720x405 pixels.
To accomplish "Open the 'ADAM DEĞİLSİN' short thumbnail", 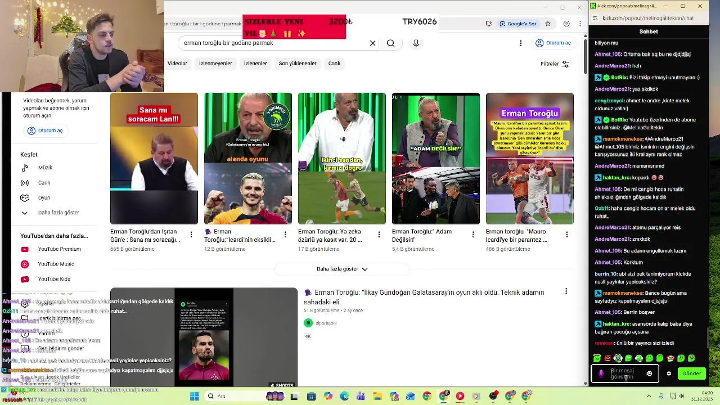I will click(436, 159).
